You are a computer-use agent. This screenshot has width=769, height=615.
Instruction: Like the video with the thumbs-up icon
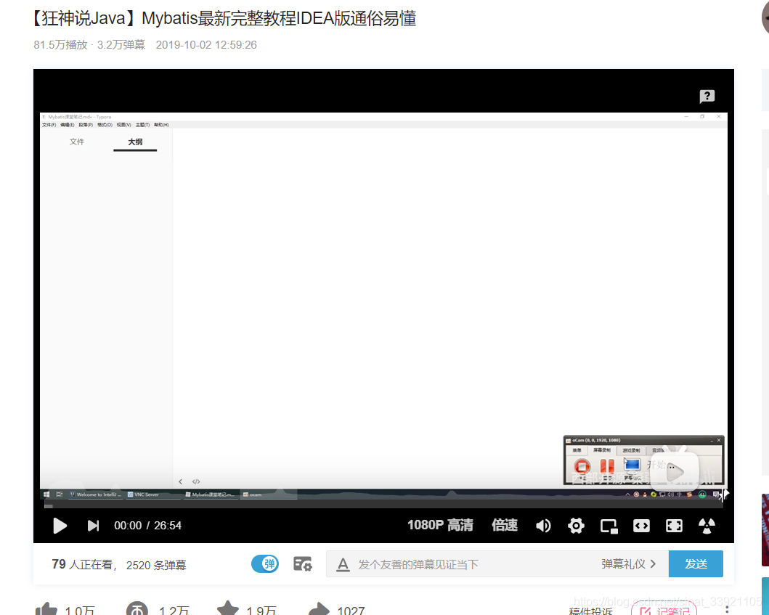point(46,608)
